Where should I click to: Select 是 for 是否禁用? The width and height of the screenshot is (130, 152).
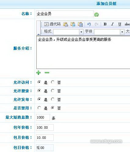39,108
